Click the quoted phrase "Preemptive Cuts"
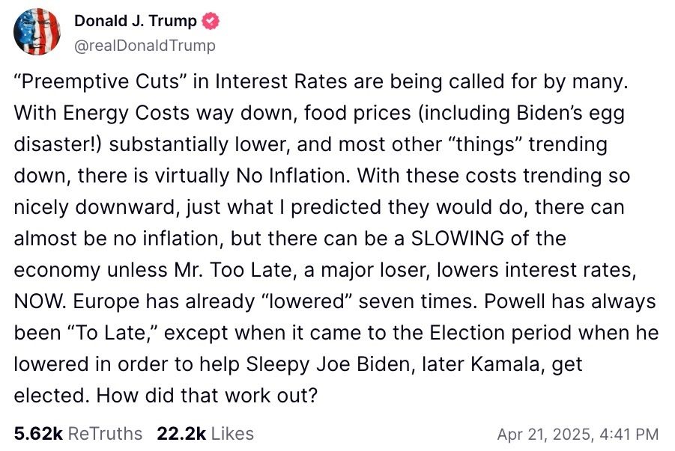The width and height of the screenshot is (675, 451). tap(100, 82)
